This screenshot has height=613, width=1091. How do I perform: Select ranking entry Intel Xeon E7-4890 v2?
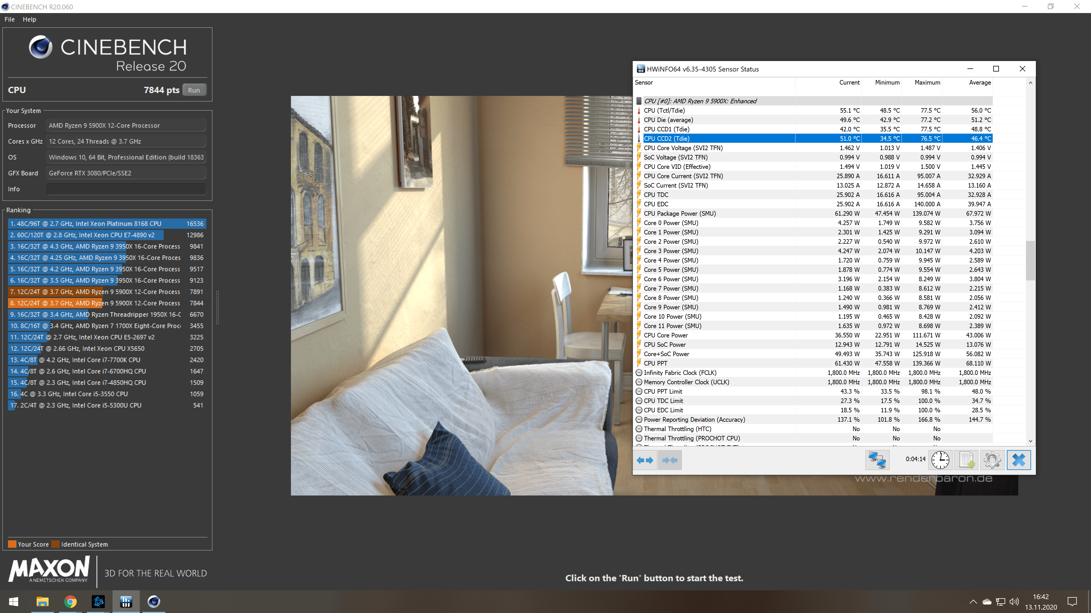107,235
